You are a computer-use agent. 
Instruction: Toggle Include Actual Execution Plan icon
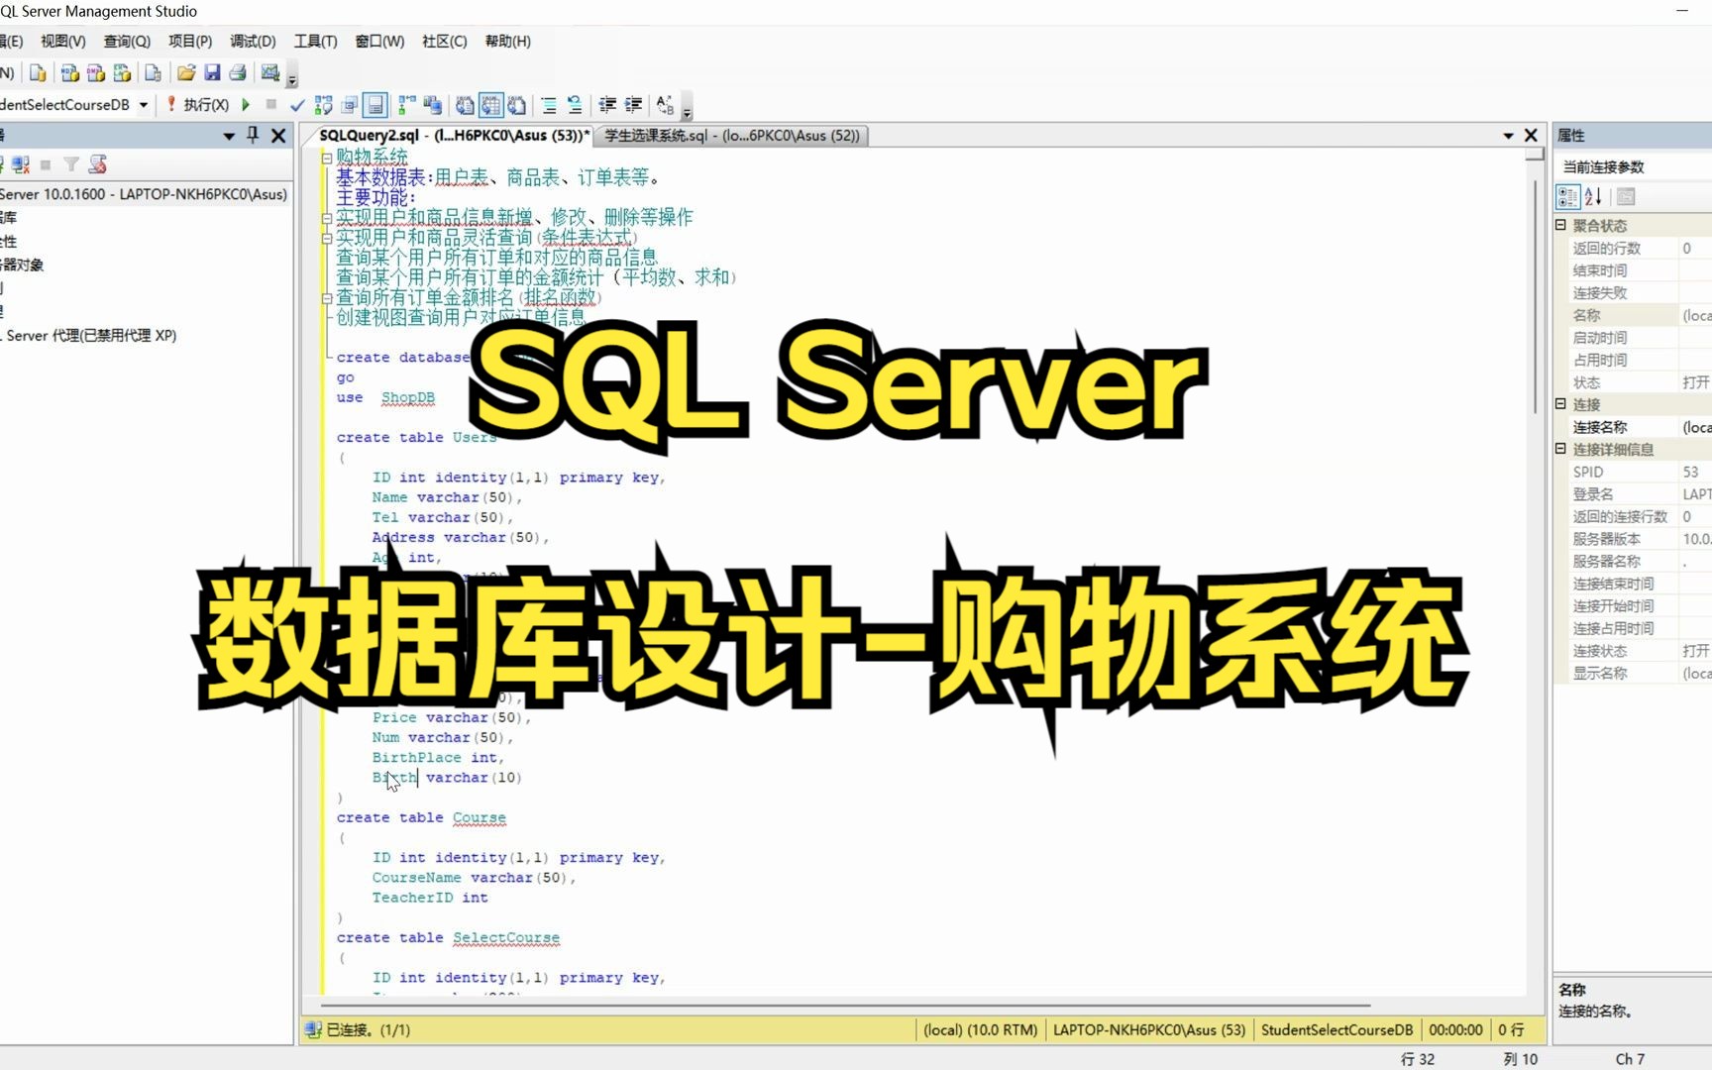coord(406,105)
